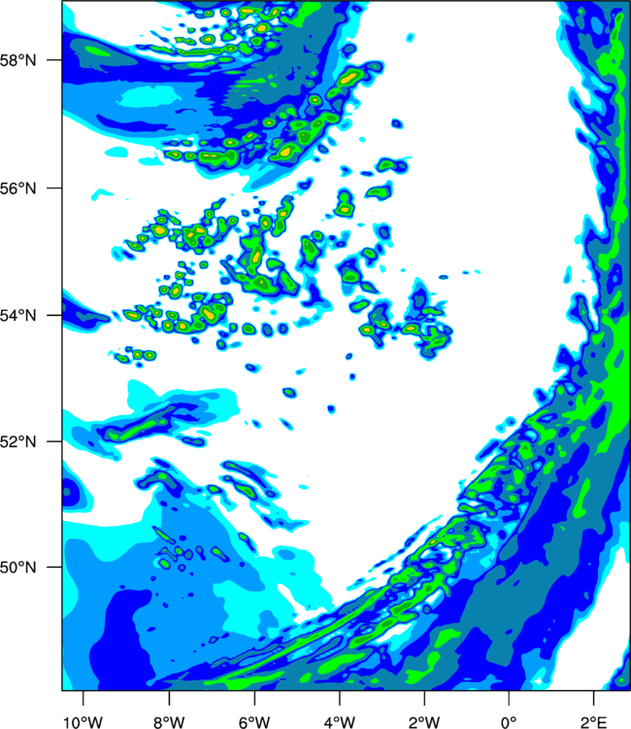Select the 0° longitude label
This screenshot has height=729, width=631.
coord(509,721)
